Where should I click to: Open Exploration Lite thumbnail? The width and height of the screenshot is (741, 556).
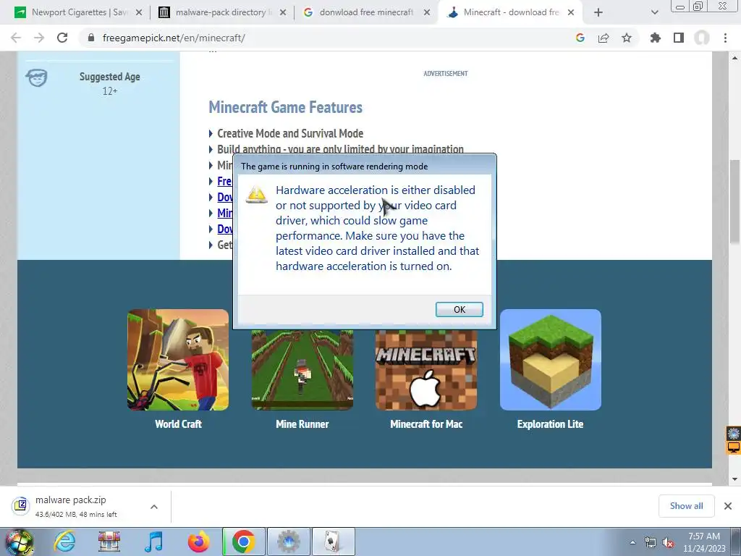pyautogui.click(x=551, y=360)
